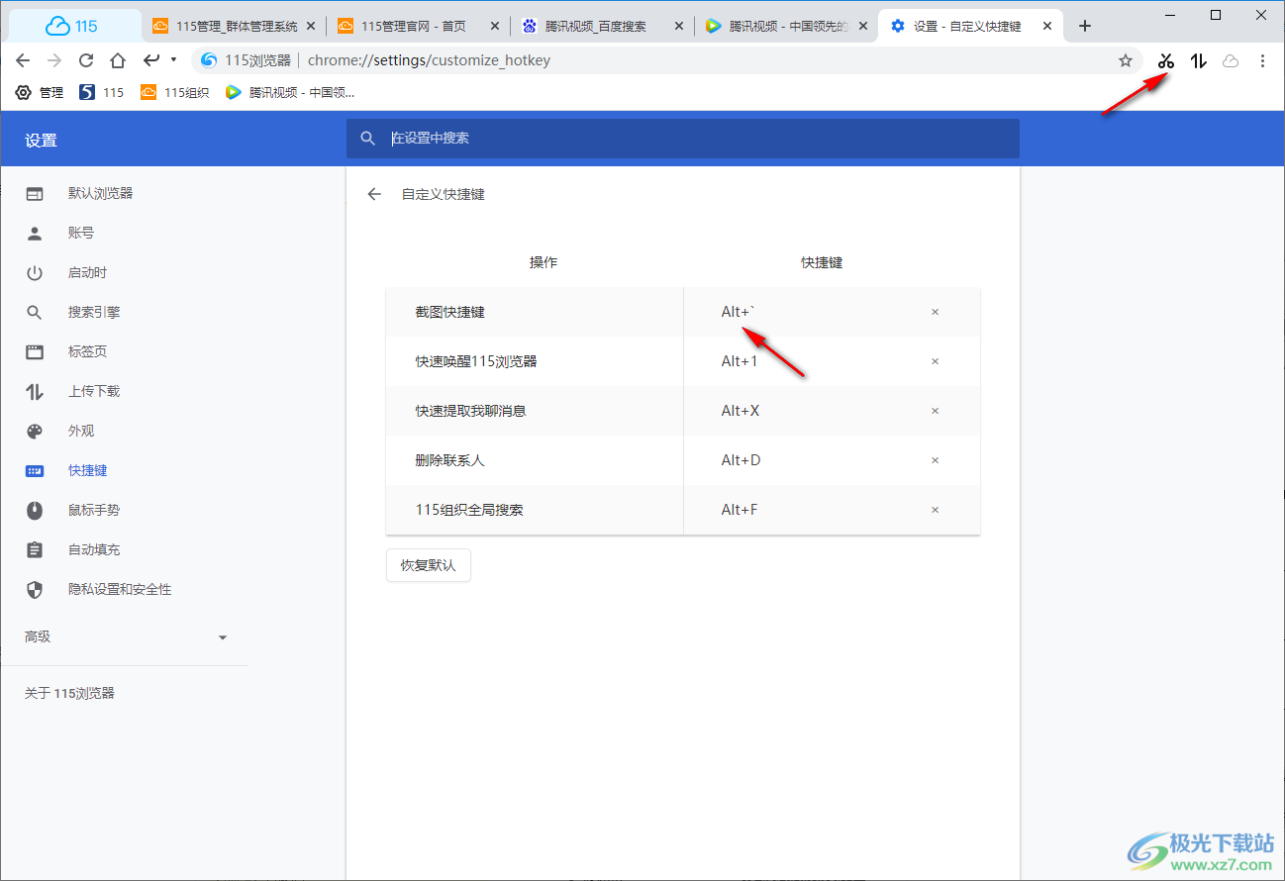Image resolution: width=1285 pixels, height=881 pixels.
Task: Click the Alt+X shortcut field
Action: tap(741, 411)
